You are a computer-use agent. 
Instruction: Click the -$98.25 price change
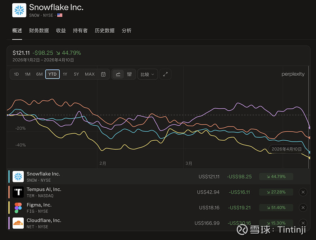[43, 53]
